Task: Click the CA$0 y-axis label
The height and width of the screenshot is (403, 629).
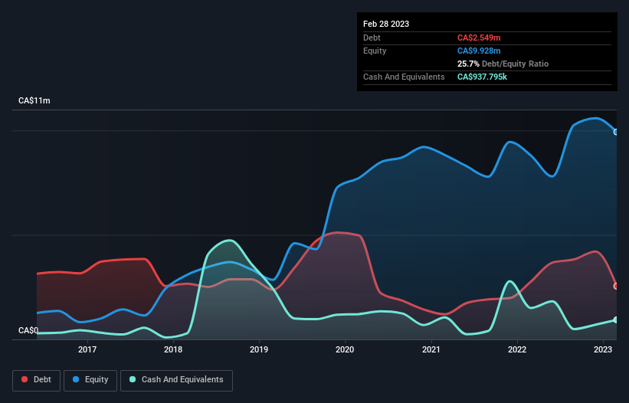Action: coord(28,330)
